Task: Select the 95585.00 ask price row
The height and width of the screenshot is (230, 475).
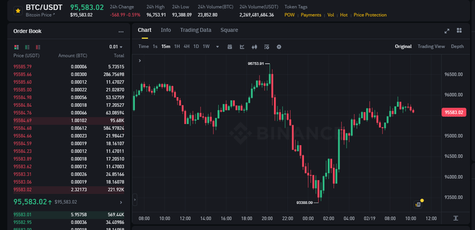Action: pyautogui.click(x=69, y=90)
